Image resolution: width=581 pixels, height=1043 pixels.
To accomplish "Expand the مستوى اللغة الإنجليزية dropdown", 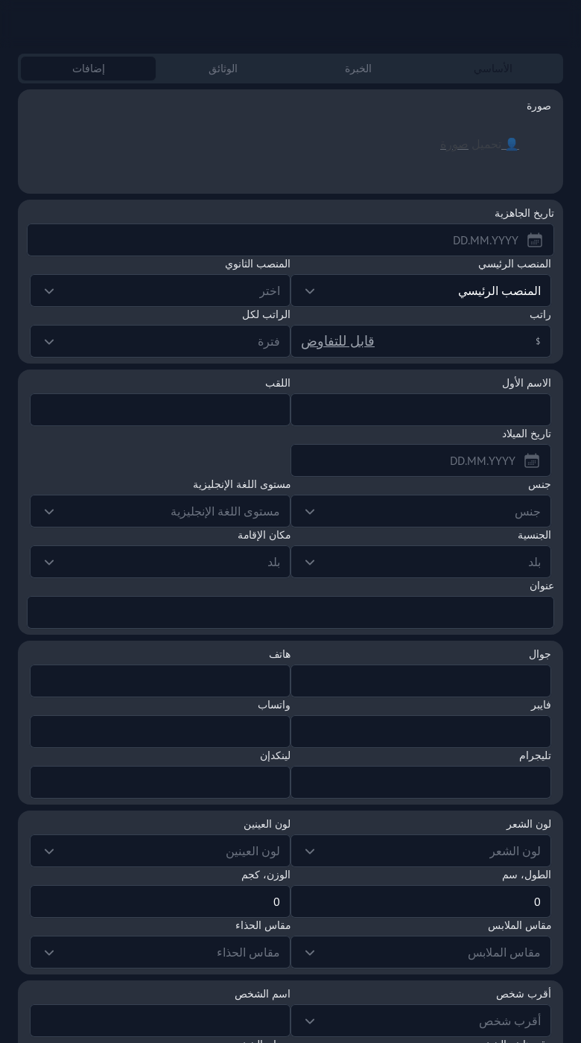I will (160, 511).
